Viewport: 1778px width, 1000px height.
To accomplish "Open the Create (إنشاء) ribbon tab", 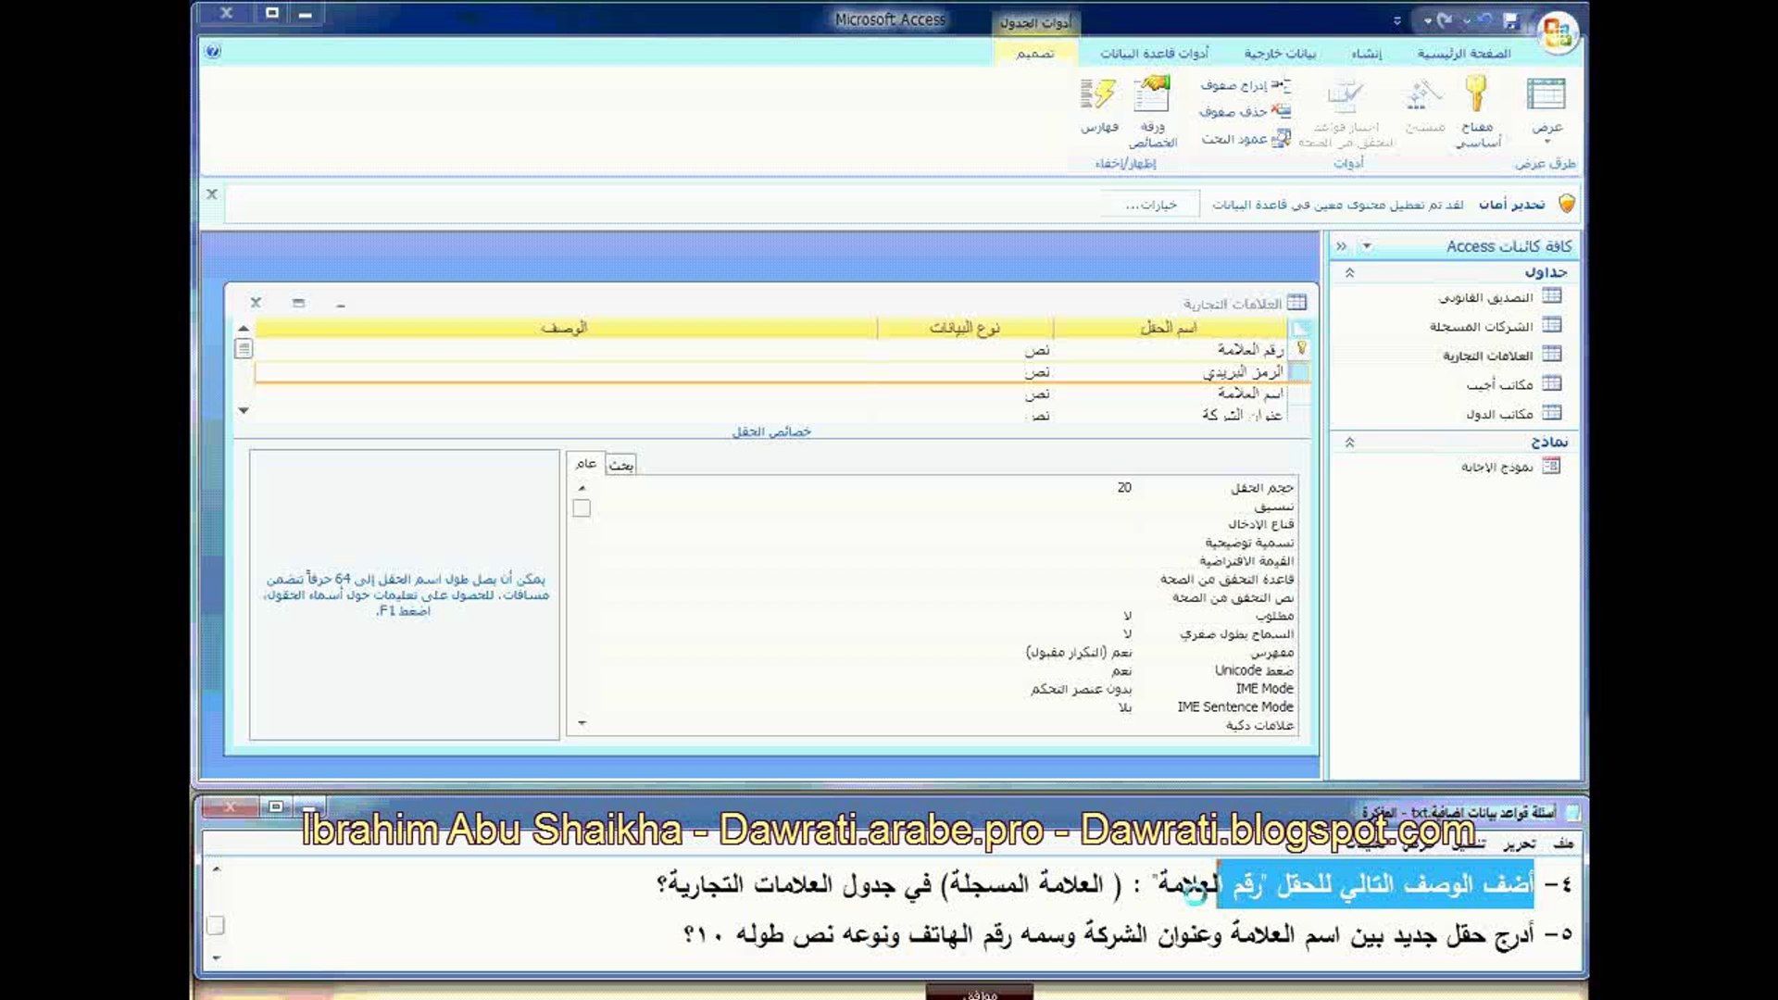I will tap(1366, 54).
